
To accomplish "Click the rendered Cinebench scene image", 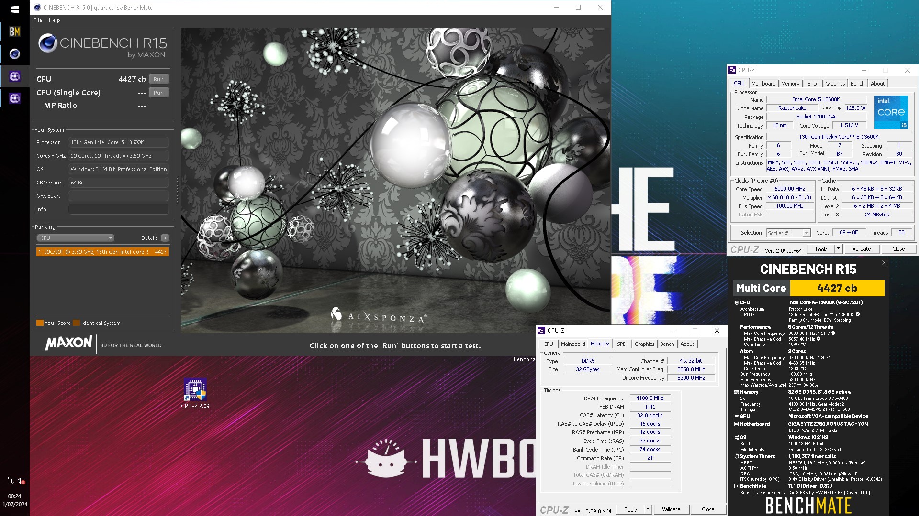I will [x=395, y=180].
